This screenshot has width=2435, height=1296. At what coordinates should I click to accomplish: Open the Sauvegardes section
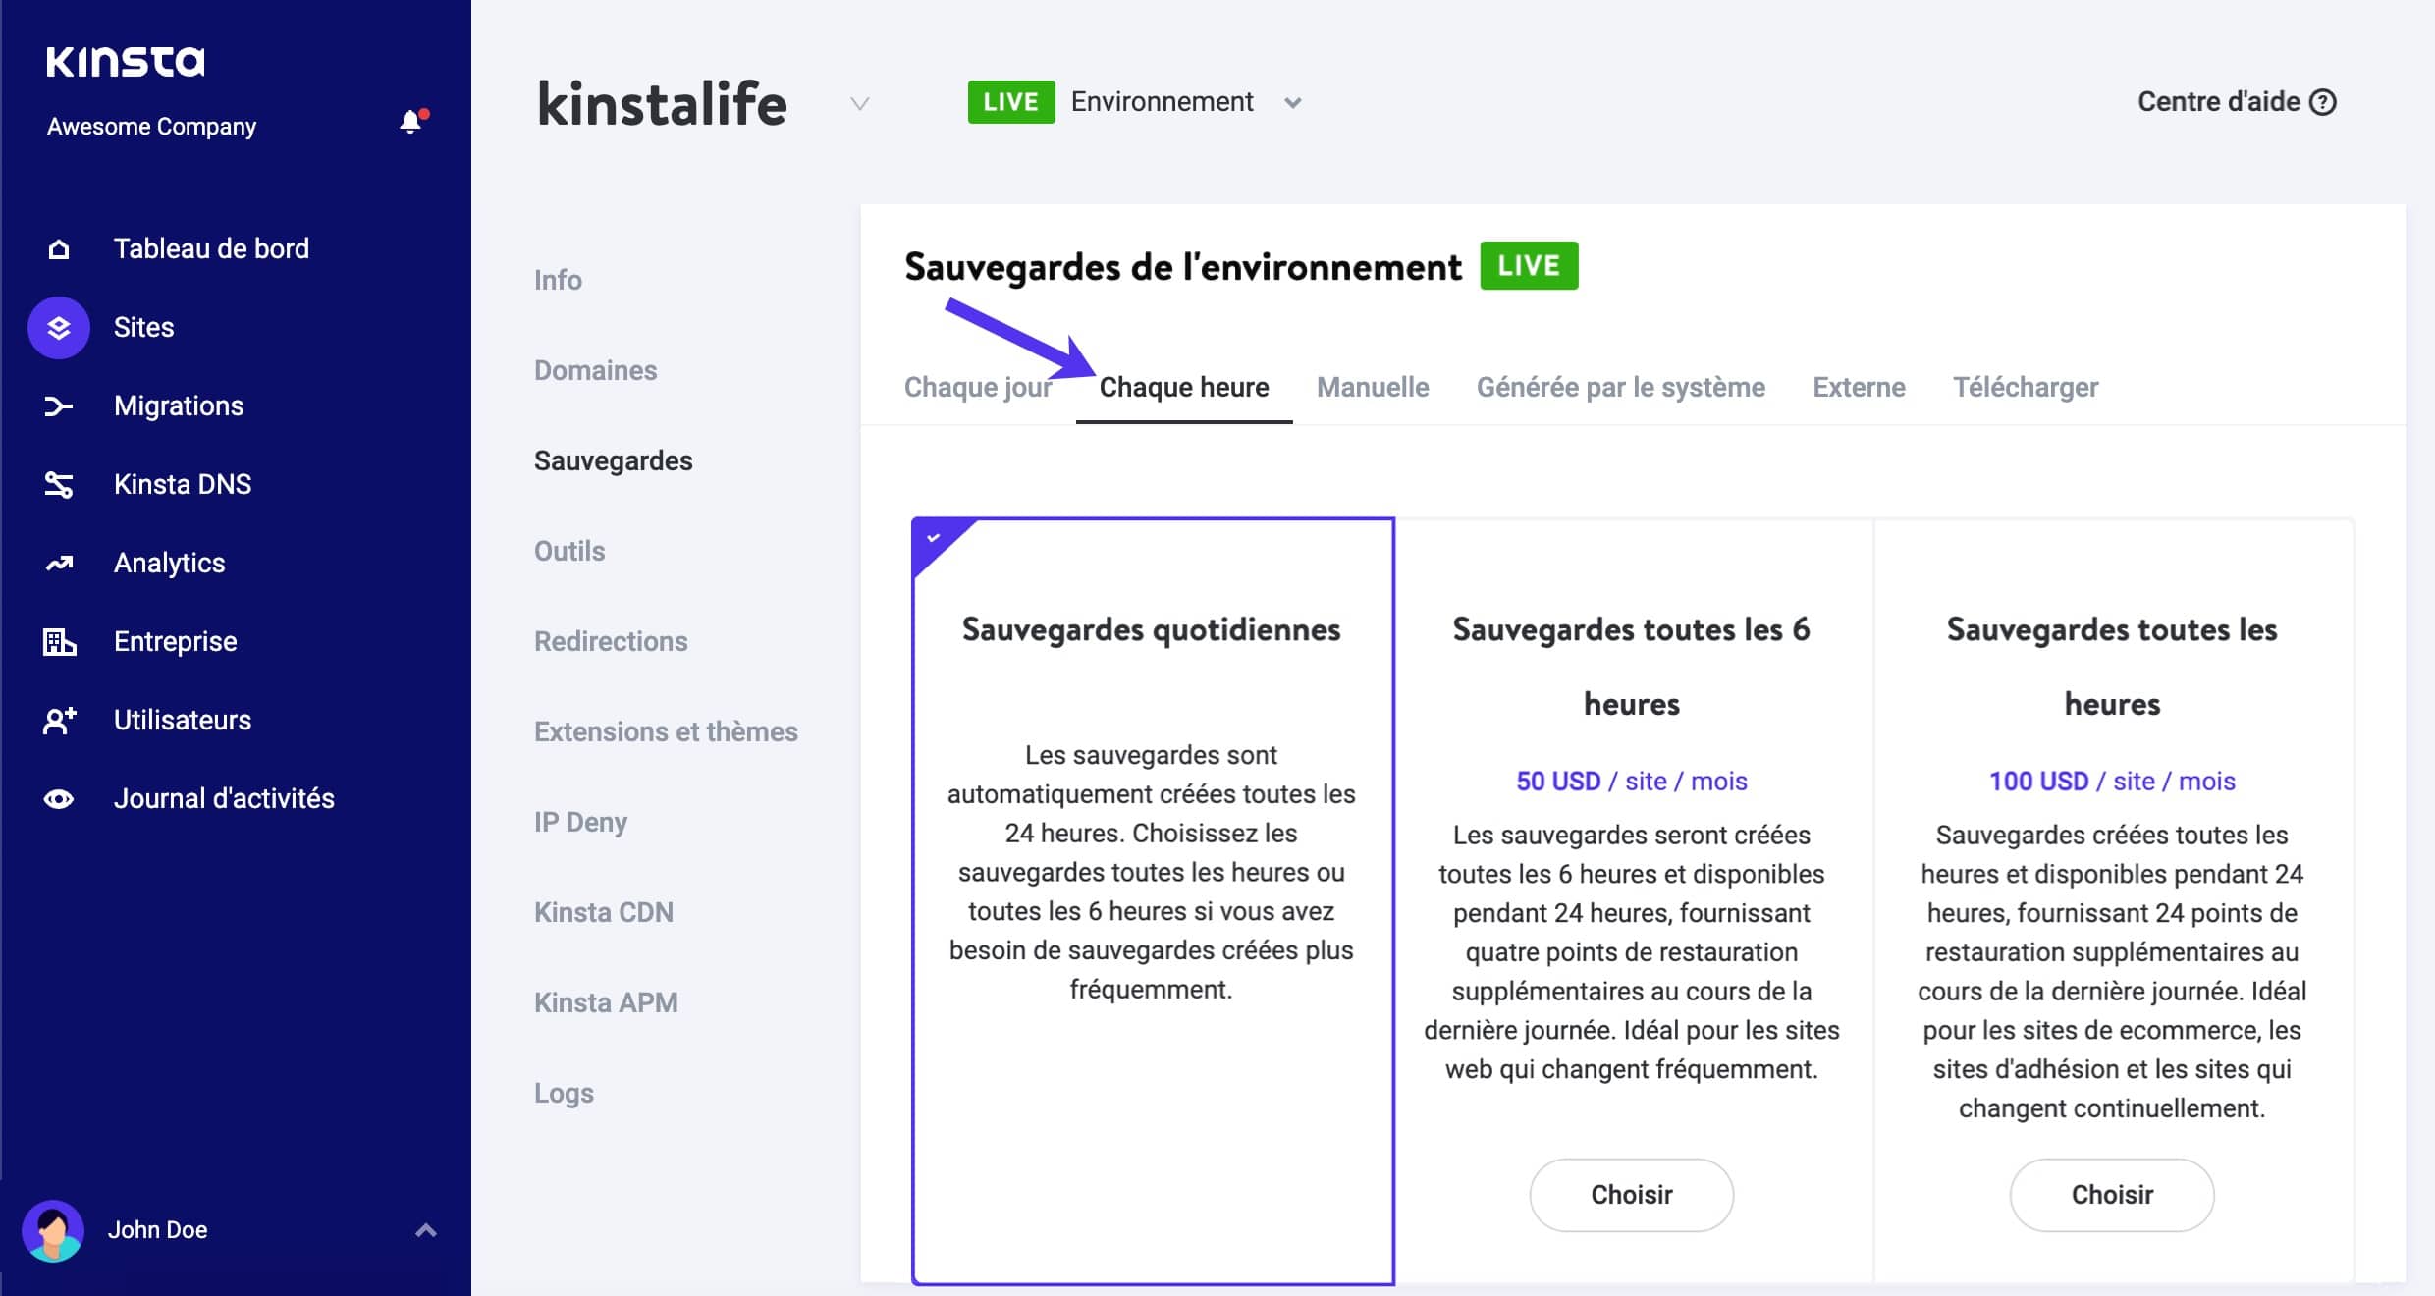click(x=614, y=459)
